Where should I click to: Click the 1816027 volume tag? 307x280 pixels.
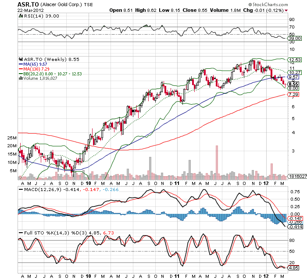[297, 176]
